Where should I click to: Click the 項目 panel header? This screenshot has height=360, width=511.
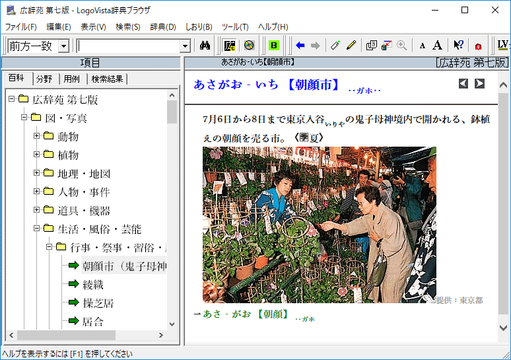click(90, 63)
